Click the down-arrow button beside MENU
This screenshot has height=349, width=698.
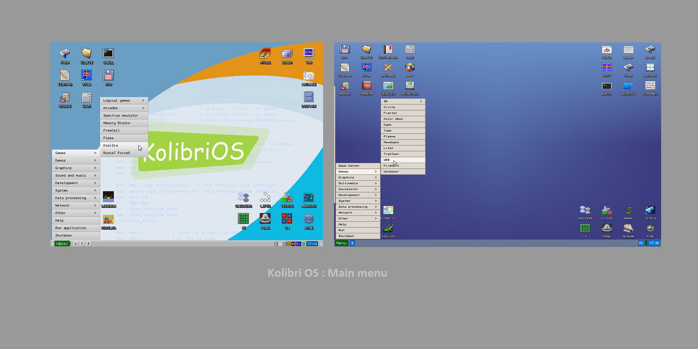[76, 244]
